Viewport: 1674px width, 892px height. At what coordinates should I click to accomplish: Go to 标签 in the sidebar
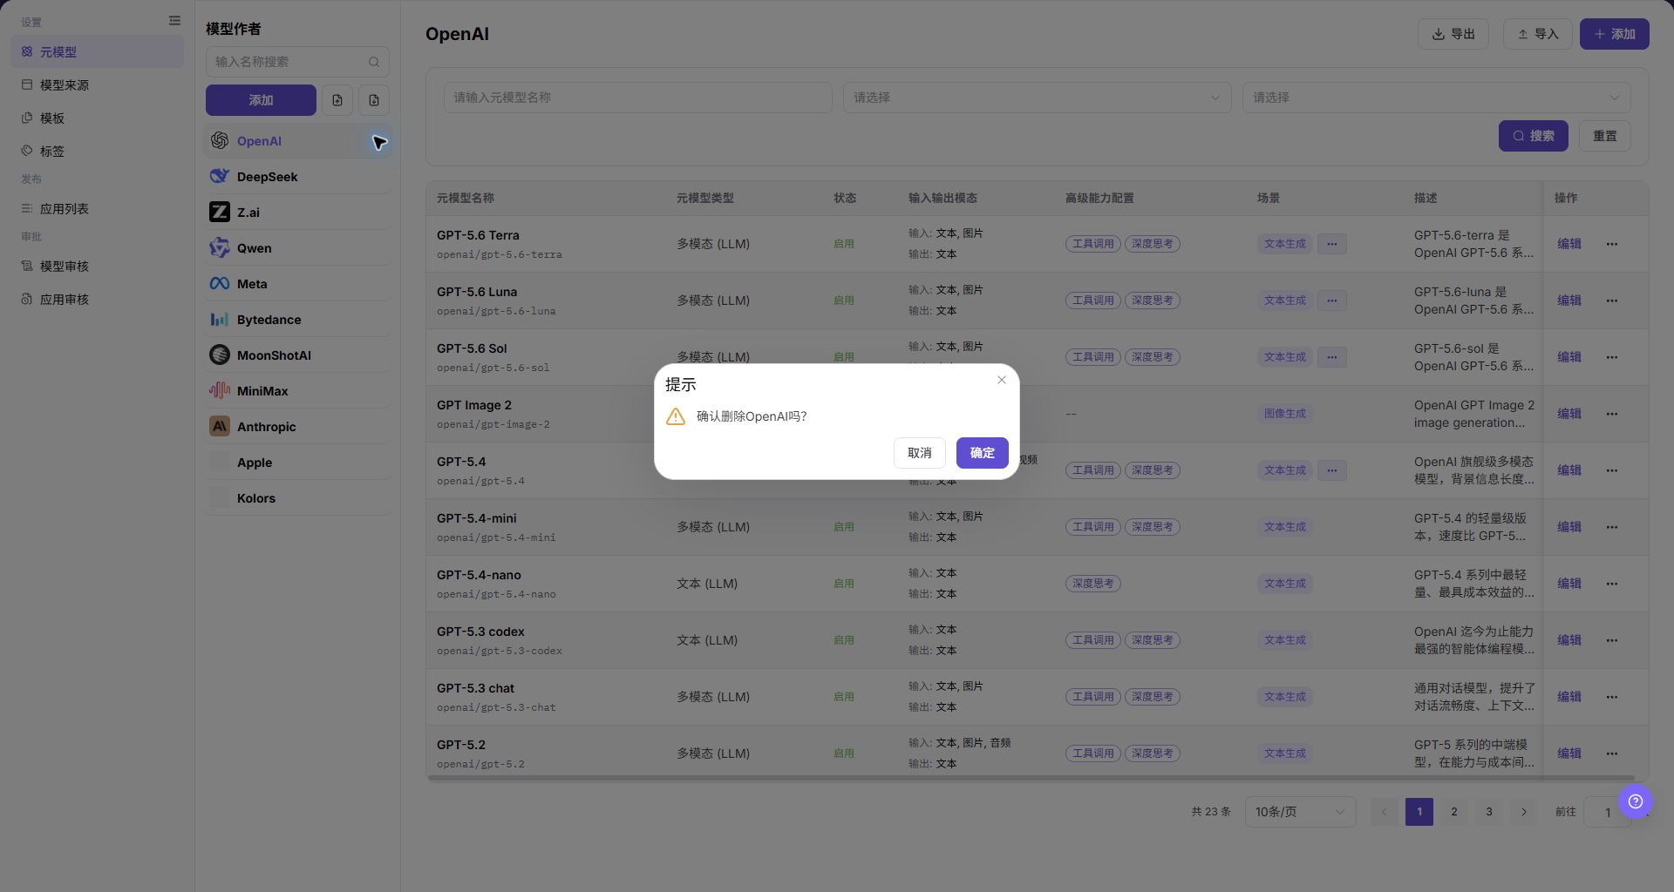point(97,152)
